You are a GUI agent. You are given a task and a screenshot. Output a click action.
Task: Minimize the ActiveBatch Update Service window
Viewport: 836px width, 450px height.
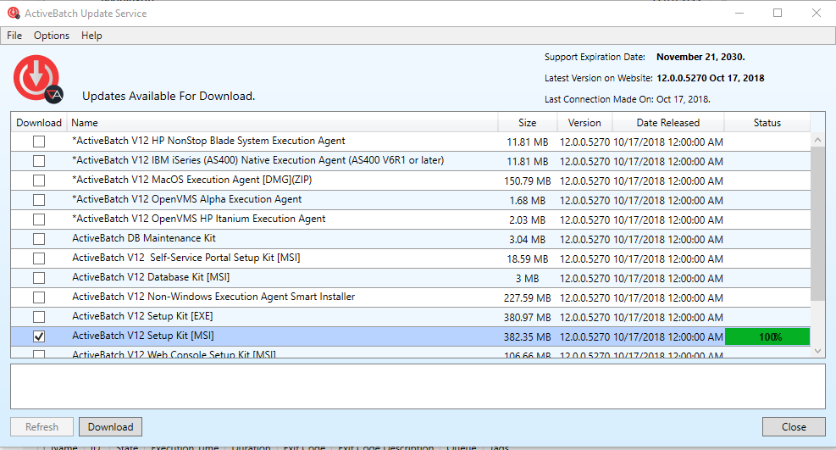point(739,13)
